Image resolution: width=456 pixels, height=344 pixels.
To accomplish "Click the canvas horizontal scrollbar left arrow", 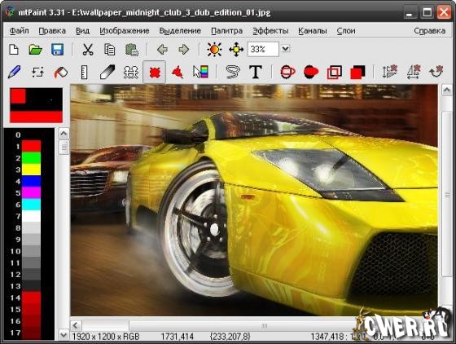I will 77,325.
